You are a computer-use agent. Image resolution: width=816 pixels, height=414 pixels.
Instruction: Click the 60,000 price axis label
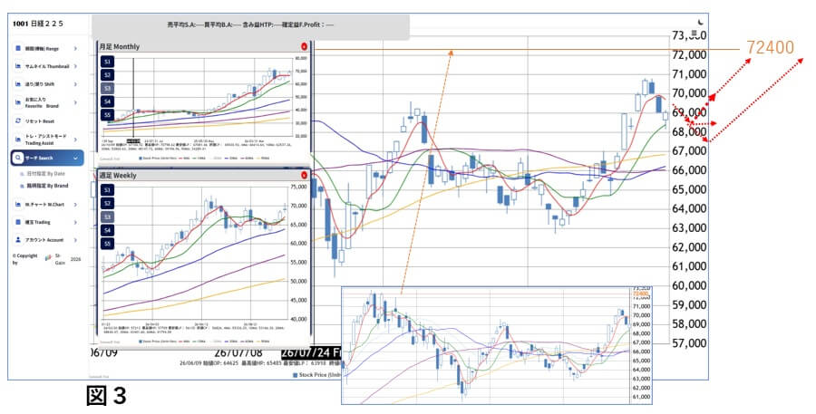689,285
